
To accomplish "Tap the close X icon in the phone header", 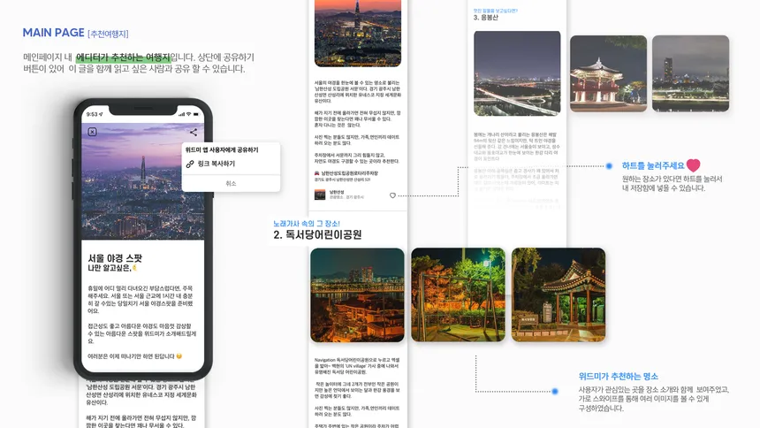I will [x=92, y=132].
